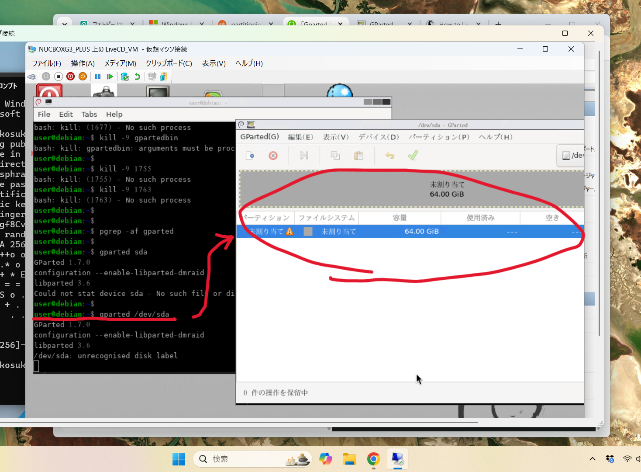Open GParted(G) menu
Screen dimensions: 641x472
259,137
